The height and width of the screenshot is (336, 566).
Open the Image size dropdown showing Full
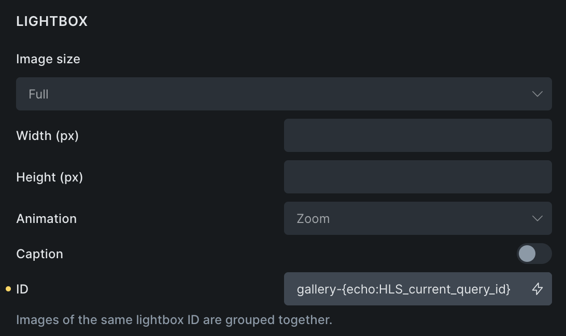coord(284,94)
